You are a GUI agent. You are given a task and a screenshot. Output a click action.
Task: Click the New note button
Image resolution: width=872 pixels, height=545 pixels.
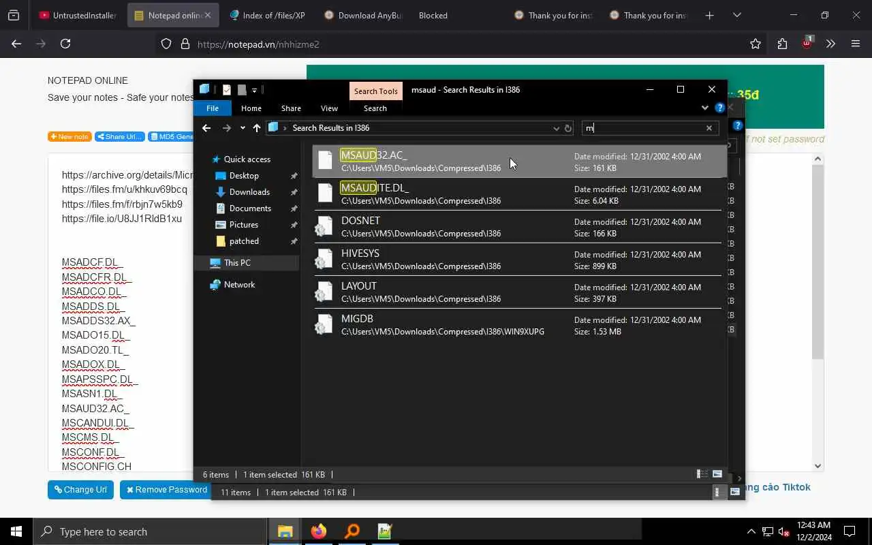pyautogui.click(x=69, y=136)
